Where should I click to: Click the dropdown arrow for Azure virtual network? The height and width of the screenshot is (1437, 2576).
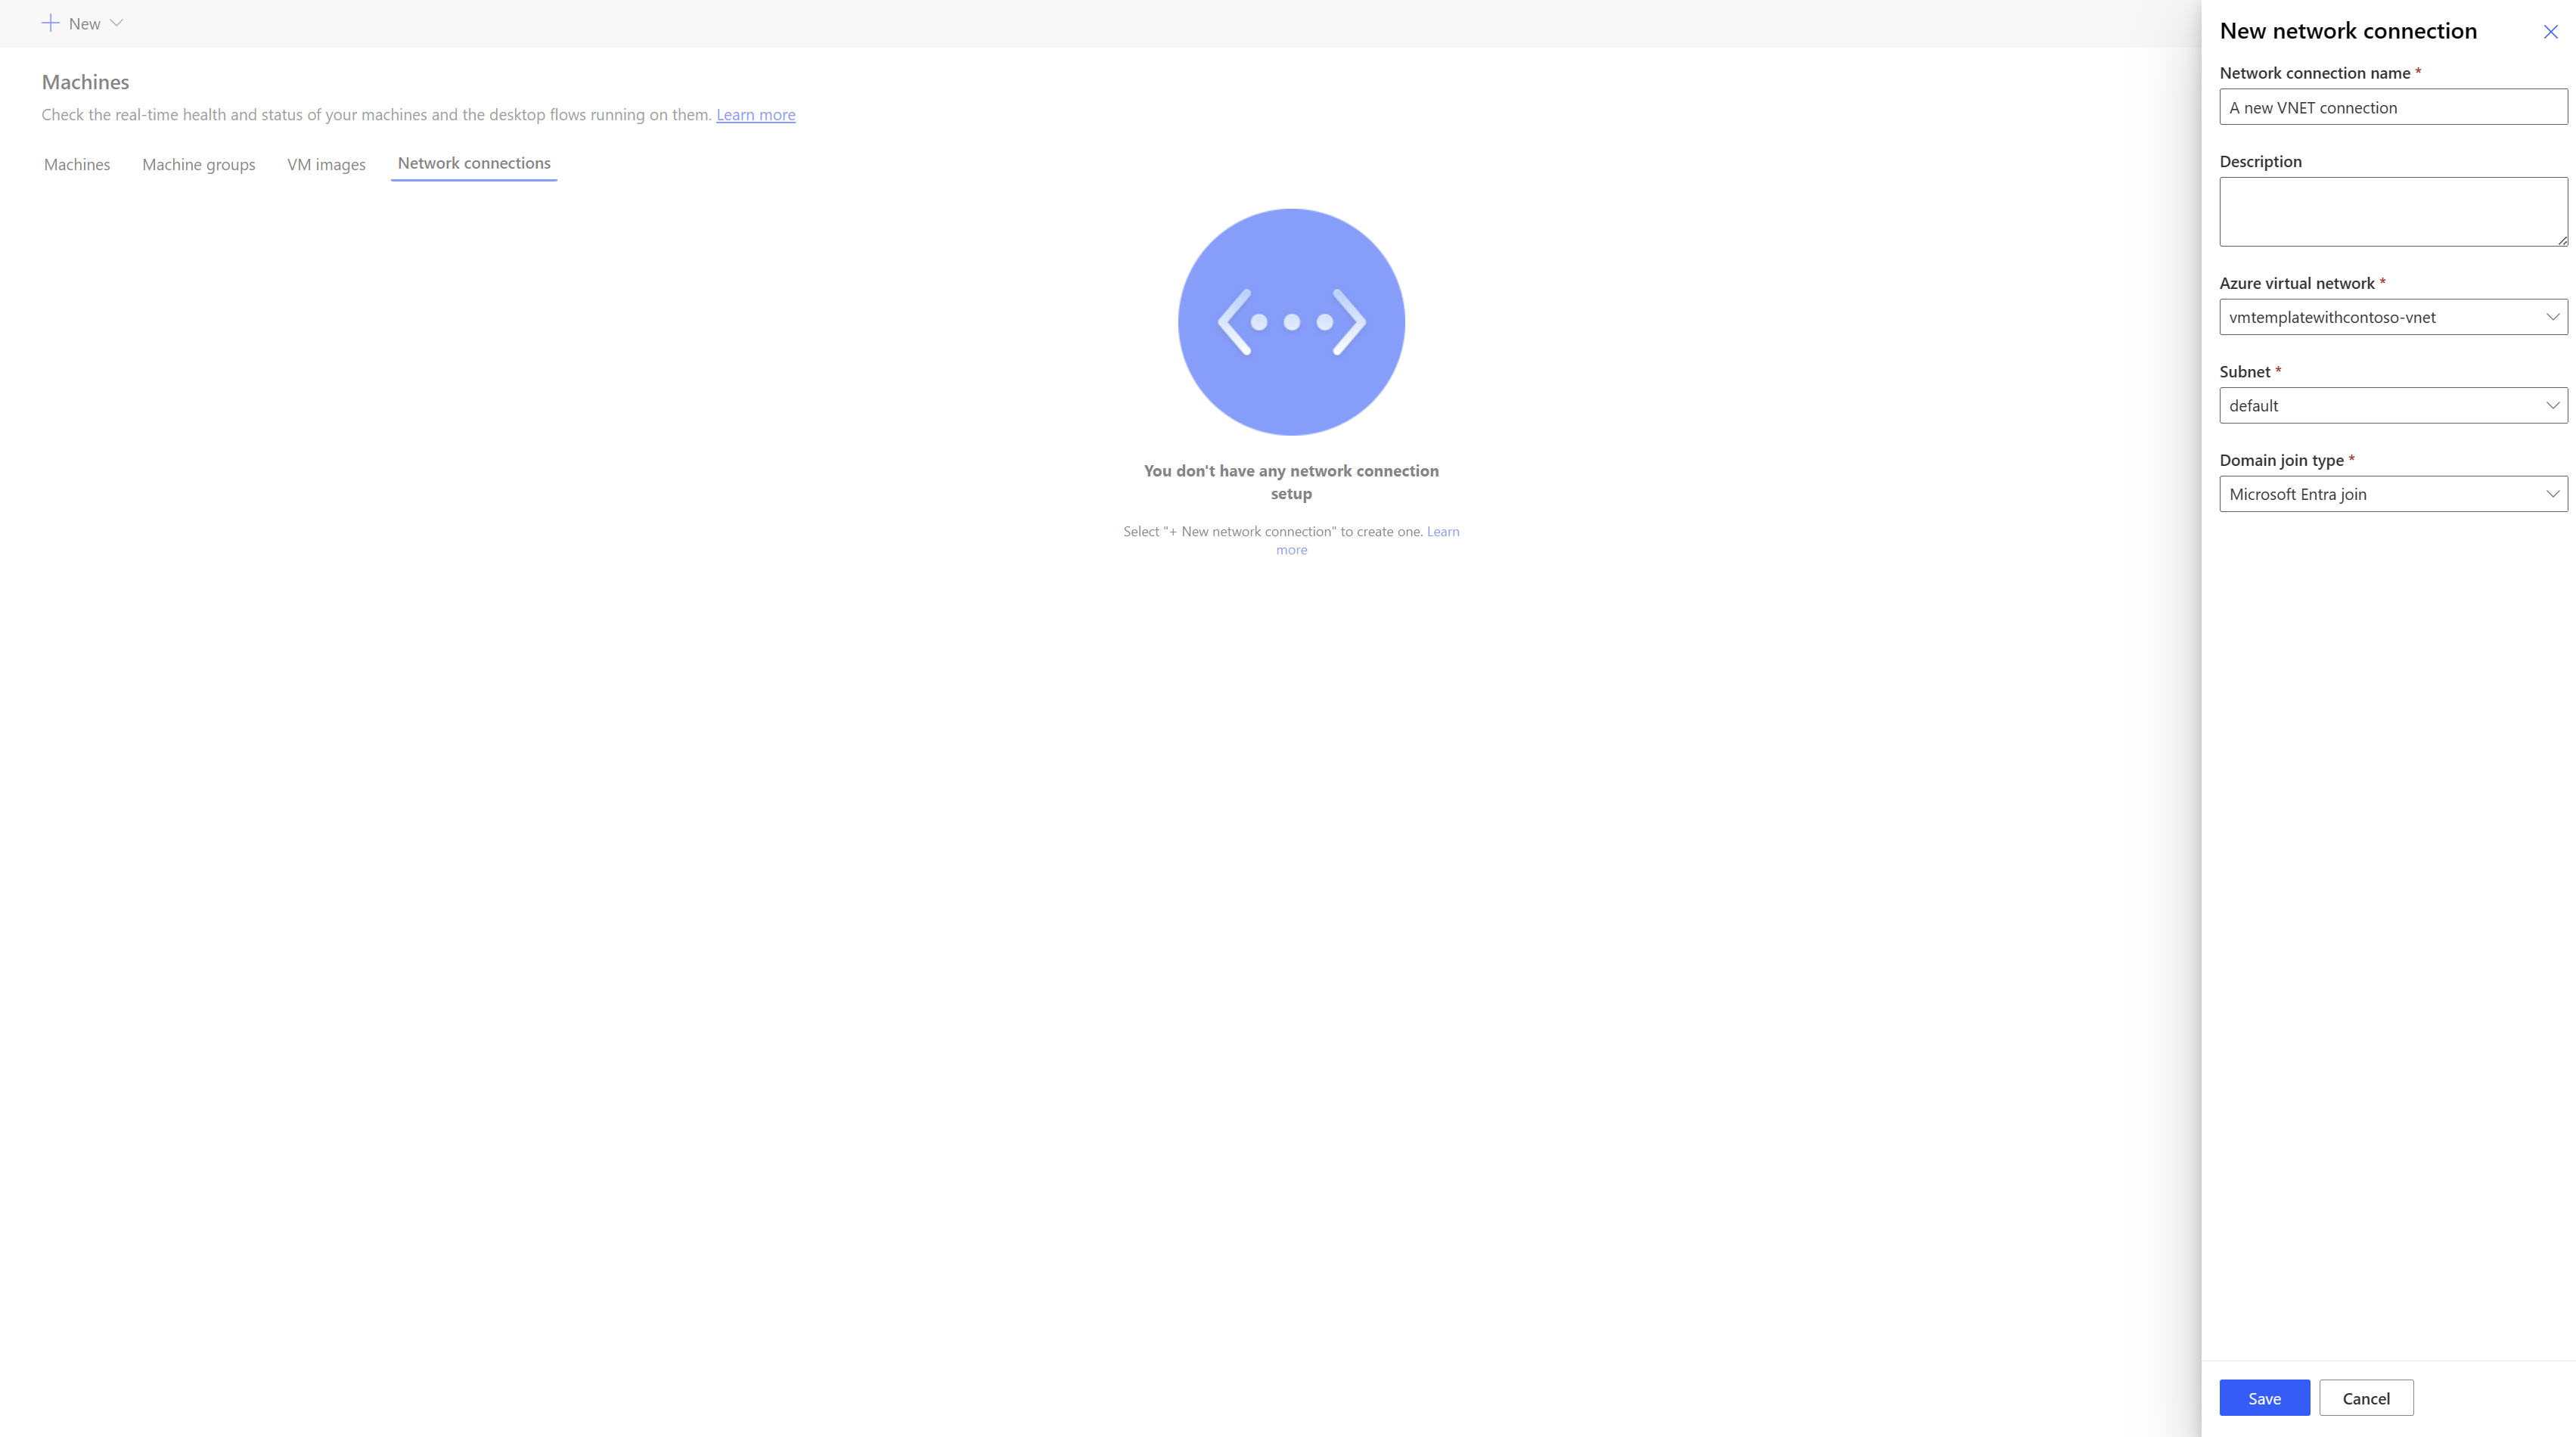(2553, 317)
